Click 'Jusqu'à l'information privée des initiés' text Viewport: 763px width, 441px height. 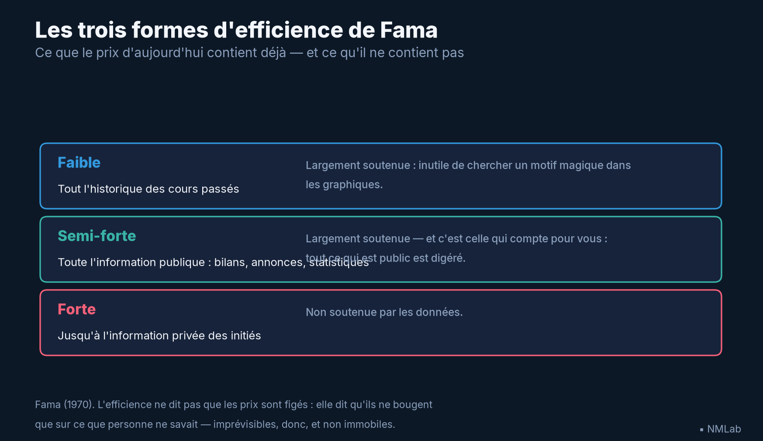(x=159, y=336)
